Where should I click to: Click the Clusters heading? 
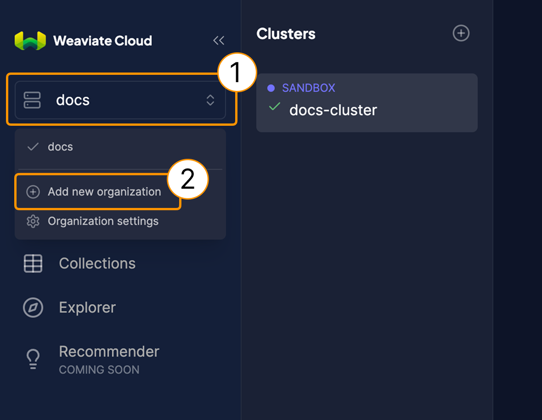286,34
